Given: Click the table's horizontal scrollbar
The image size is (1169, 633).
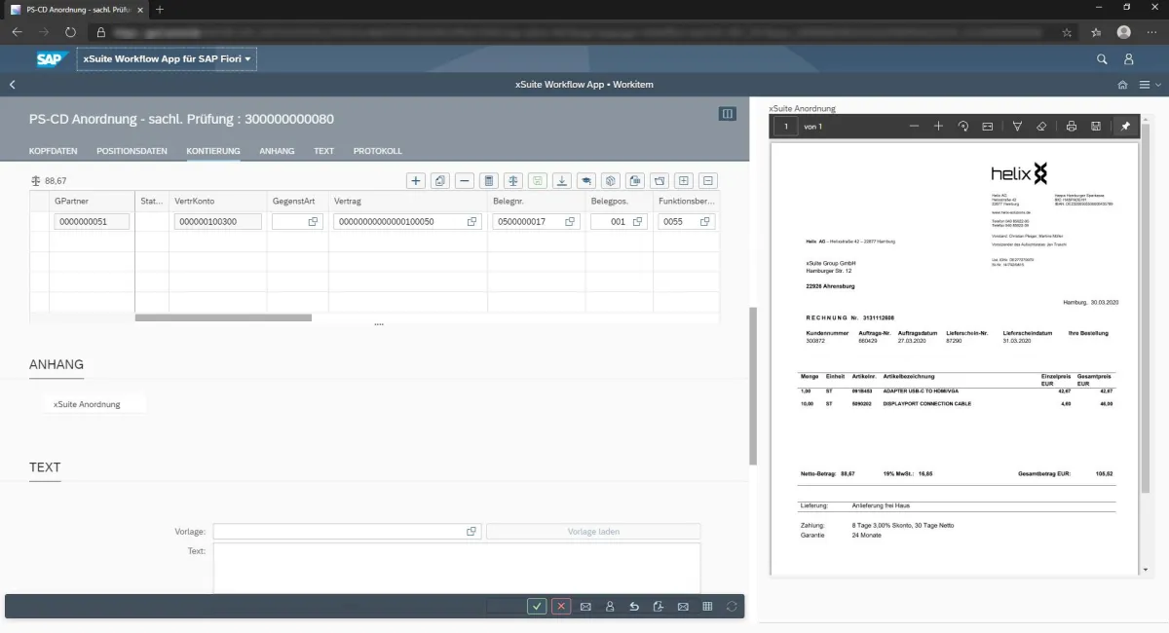Looking at the screenshot, I should [x=223, y=317].
